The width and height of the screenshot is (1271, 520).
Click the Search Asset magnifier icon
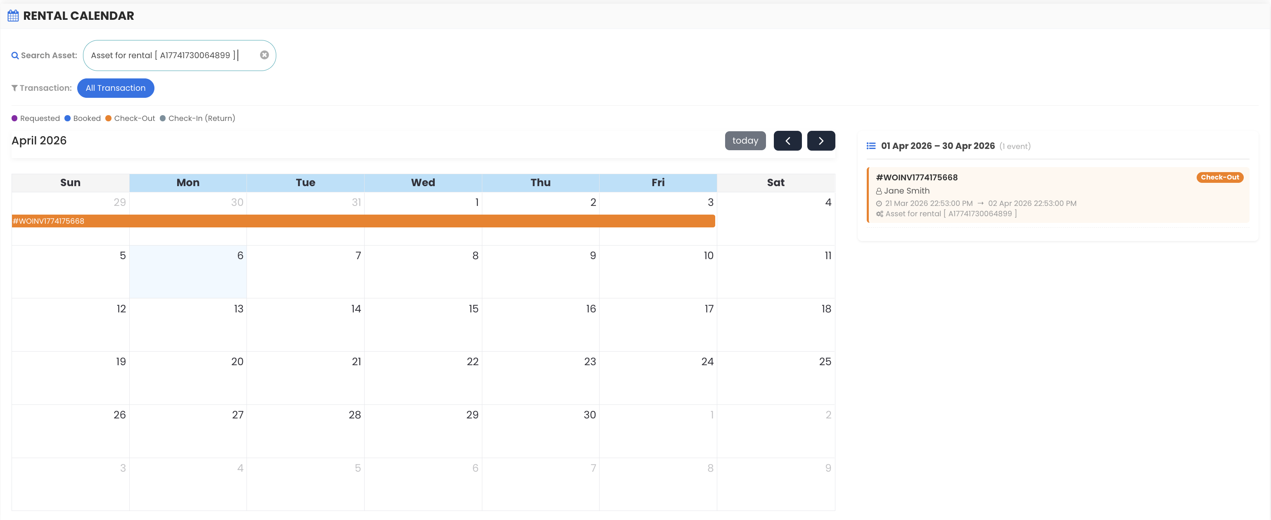[x=15, y=56]
